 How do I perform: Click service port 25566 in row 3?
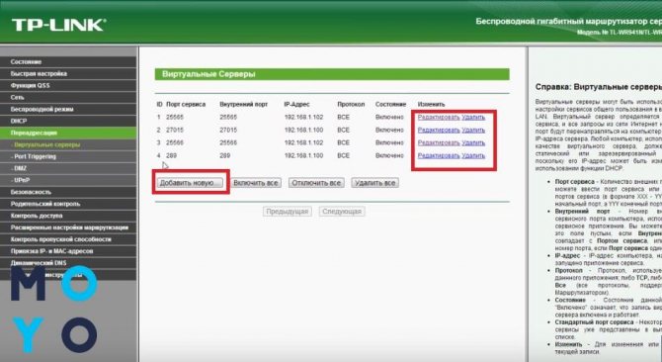coord(175,142)
